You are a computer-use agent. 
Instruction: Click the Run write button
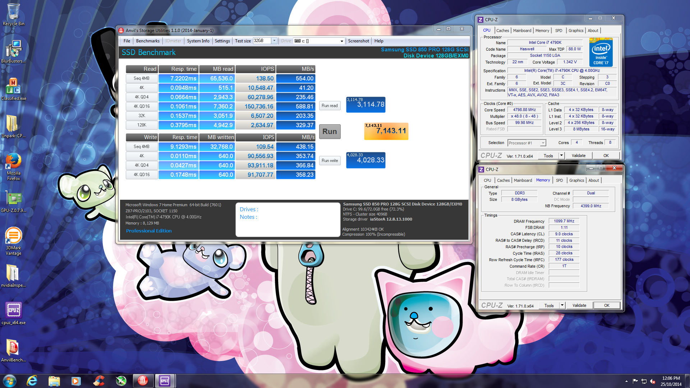coord(330,161)
